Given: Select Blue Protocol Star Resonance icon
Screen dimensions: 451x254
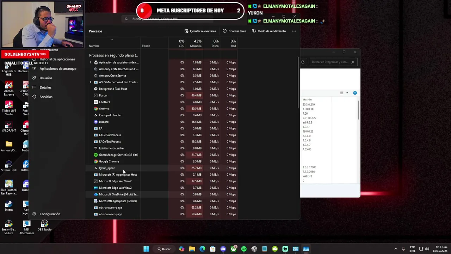Looking at the screenshot, I should click(x=9, y=187).
